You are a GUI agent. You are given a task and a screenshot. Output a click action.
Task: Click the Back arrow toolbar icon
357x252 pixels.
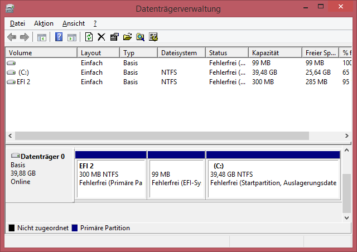tap(12, 37)
